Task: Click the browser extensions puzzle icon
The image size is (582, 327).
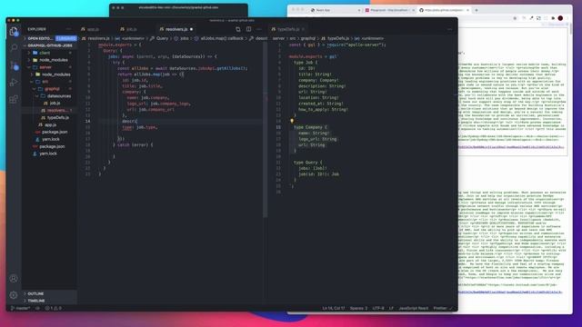Action: pos(553,18)
